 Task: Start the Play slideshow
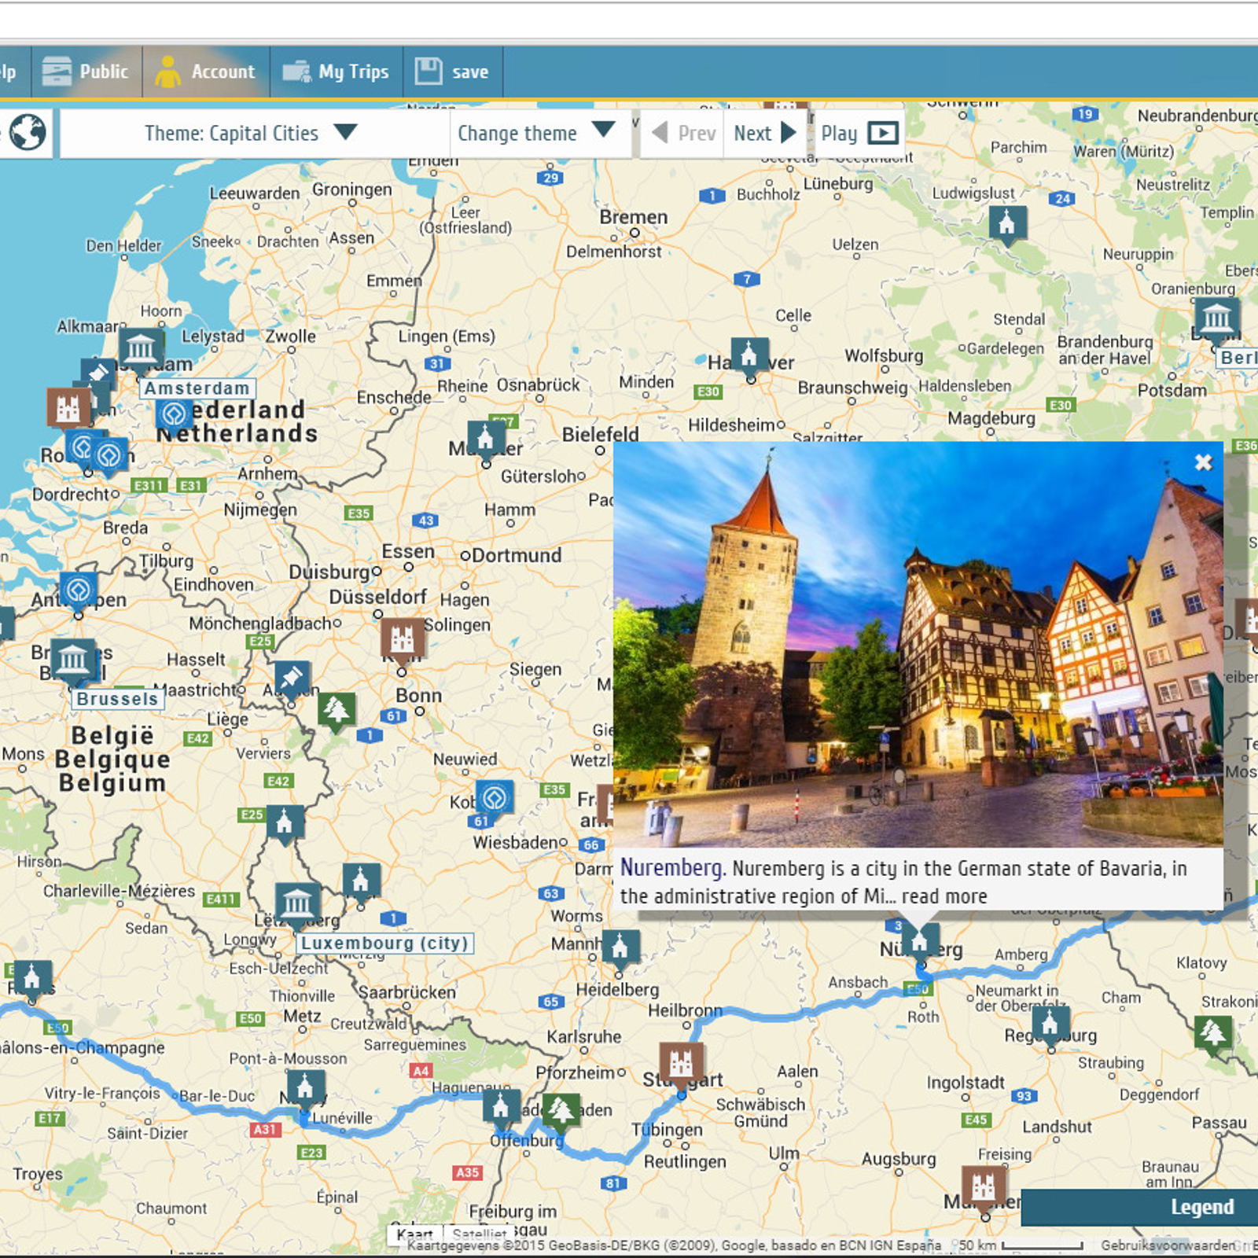tap(859, 133)
